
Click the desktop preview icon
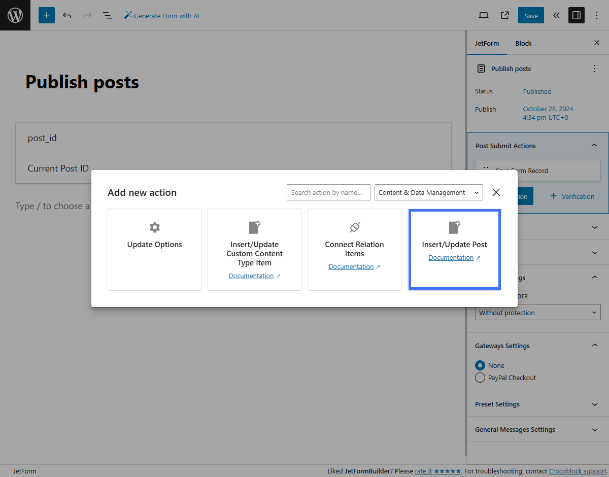[x=483, y=15]
